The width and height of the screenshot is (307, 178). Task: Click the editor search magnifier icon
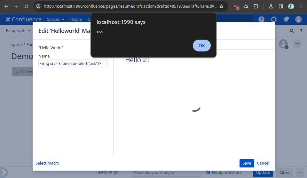(x=292, y=31)
